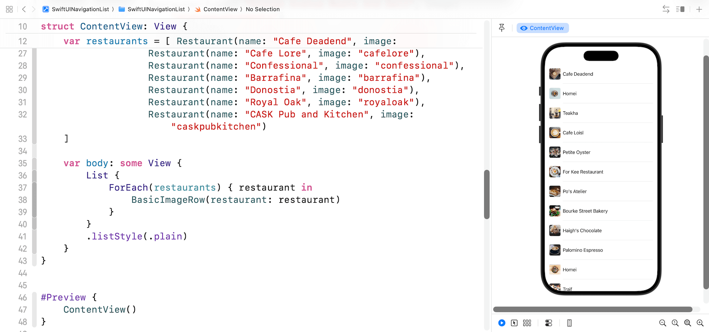The width and height of the screenshot is (709, 332).
Task: Open the ContentView jump bar menu
Action: [220, 9]
